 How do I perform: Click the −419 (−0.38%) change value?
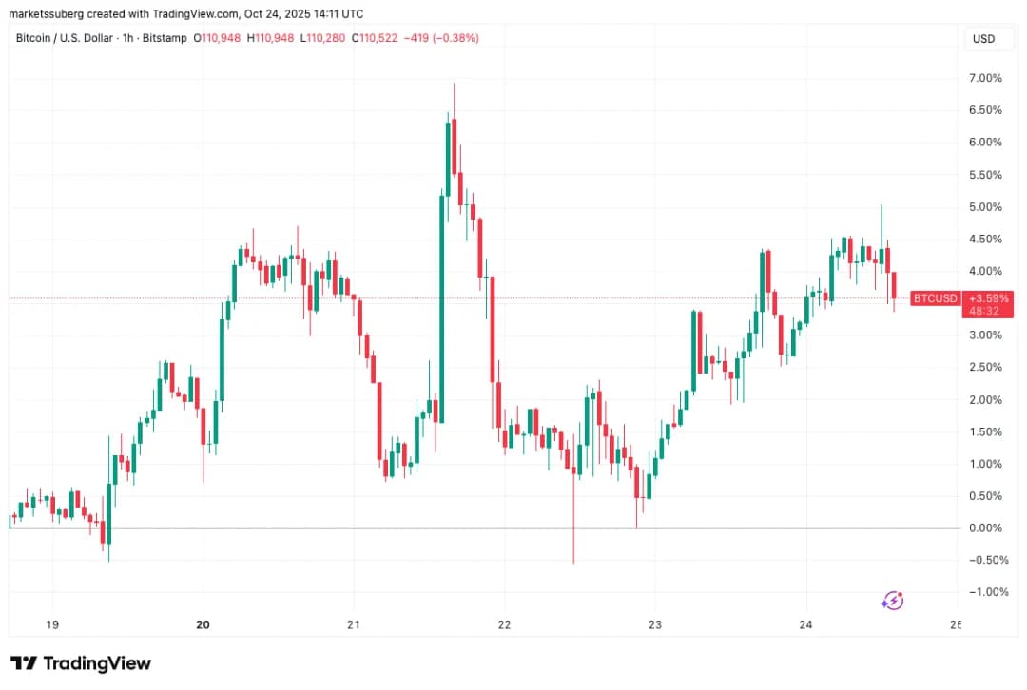(440, 38)
